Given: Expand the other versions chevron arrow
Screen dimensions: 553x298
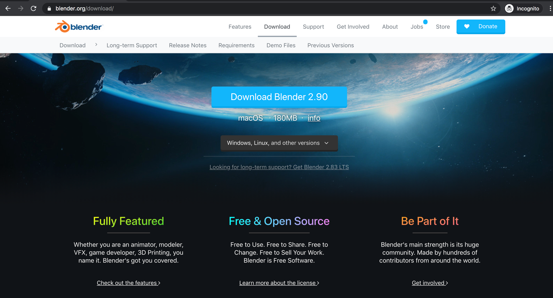Looking at the screenshot, I should [x=326, y=143].
